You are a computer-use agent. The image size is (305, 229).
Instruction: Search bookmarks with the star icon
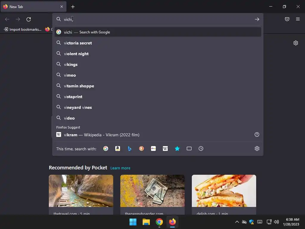point(177,148)
